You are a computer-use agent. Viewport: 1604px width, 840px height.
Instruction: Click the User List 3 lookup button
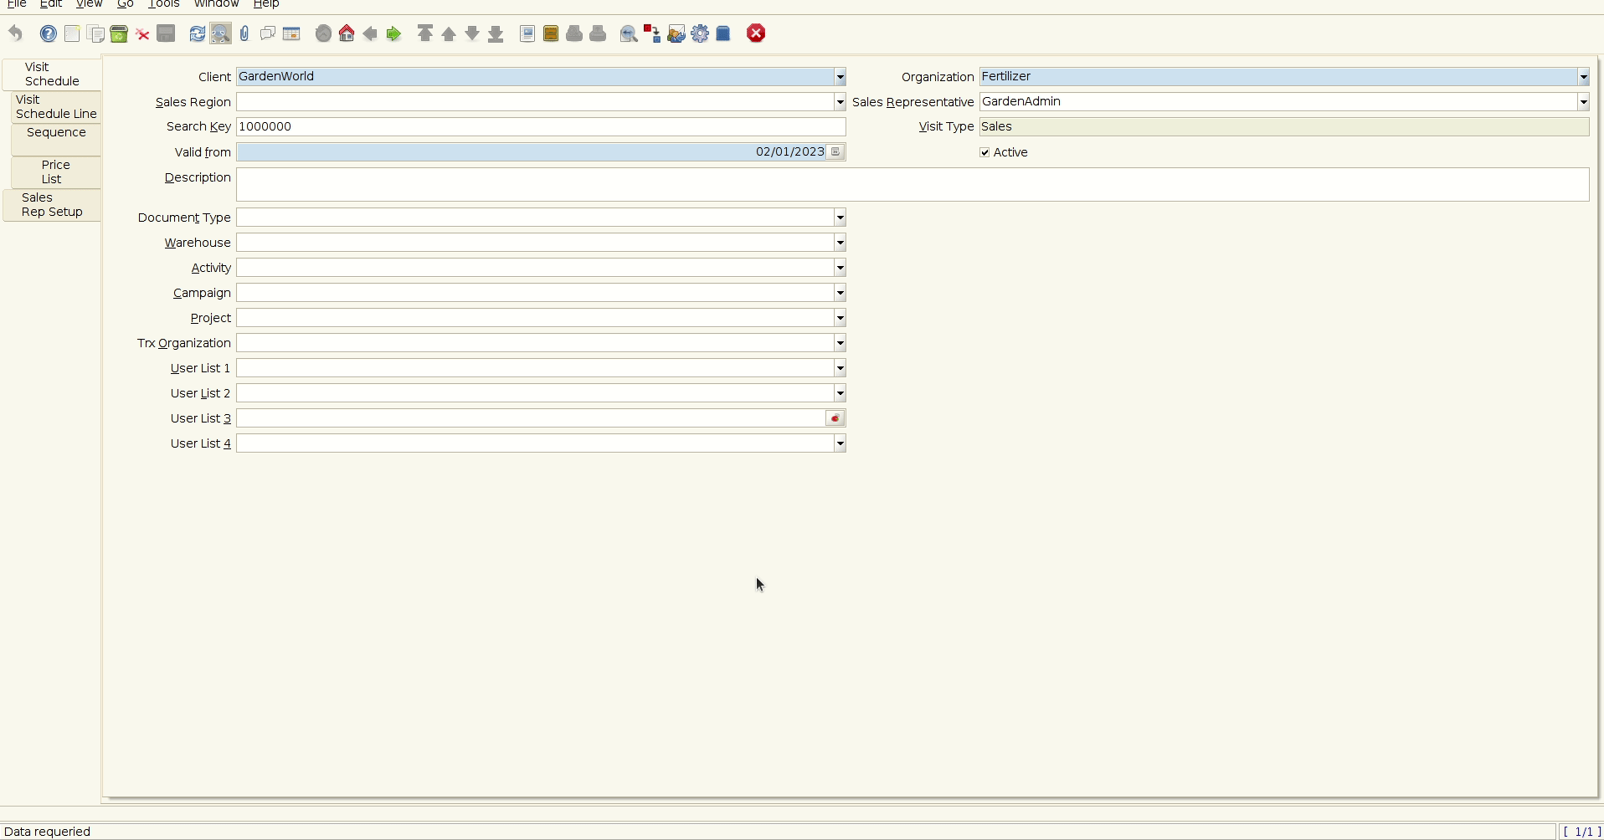point(835,418)
